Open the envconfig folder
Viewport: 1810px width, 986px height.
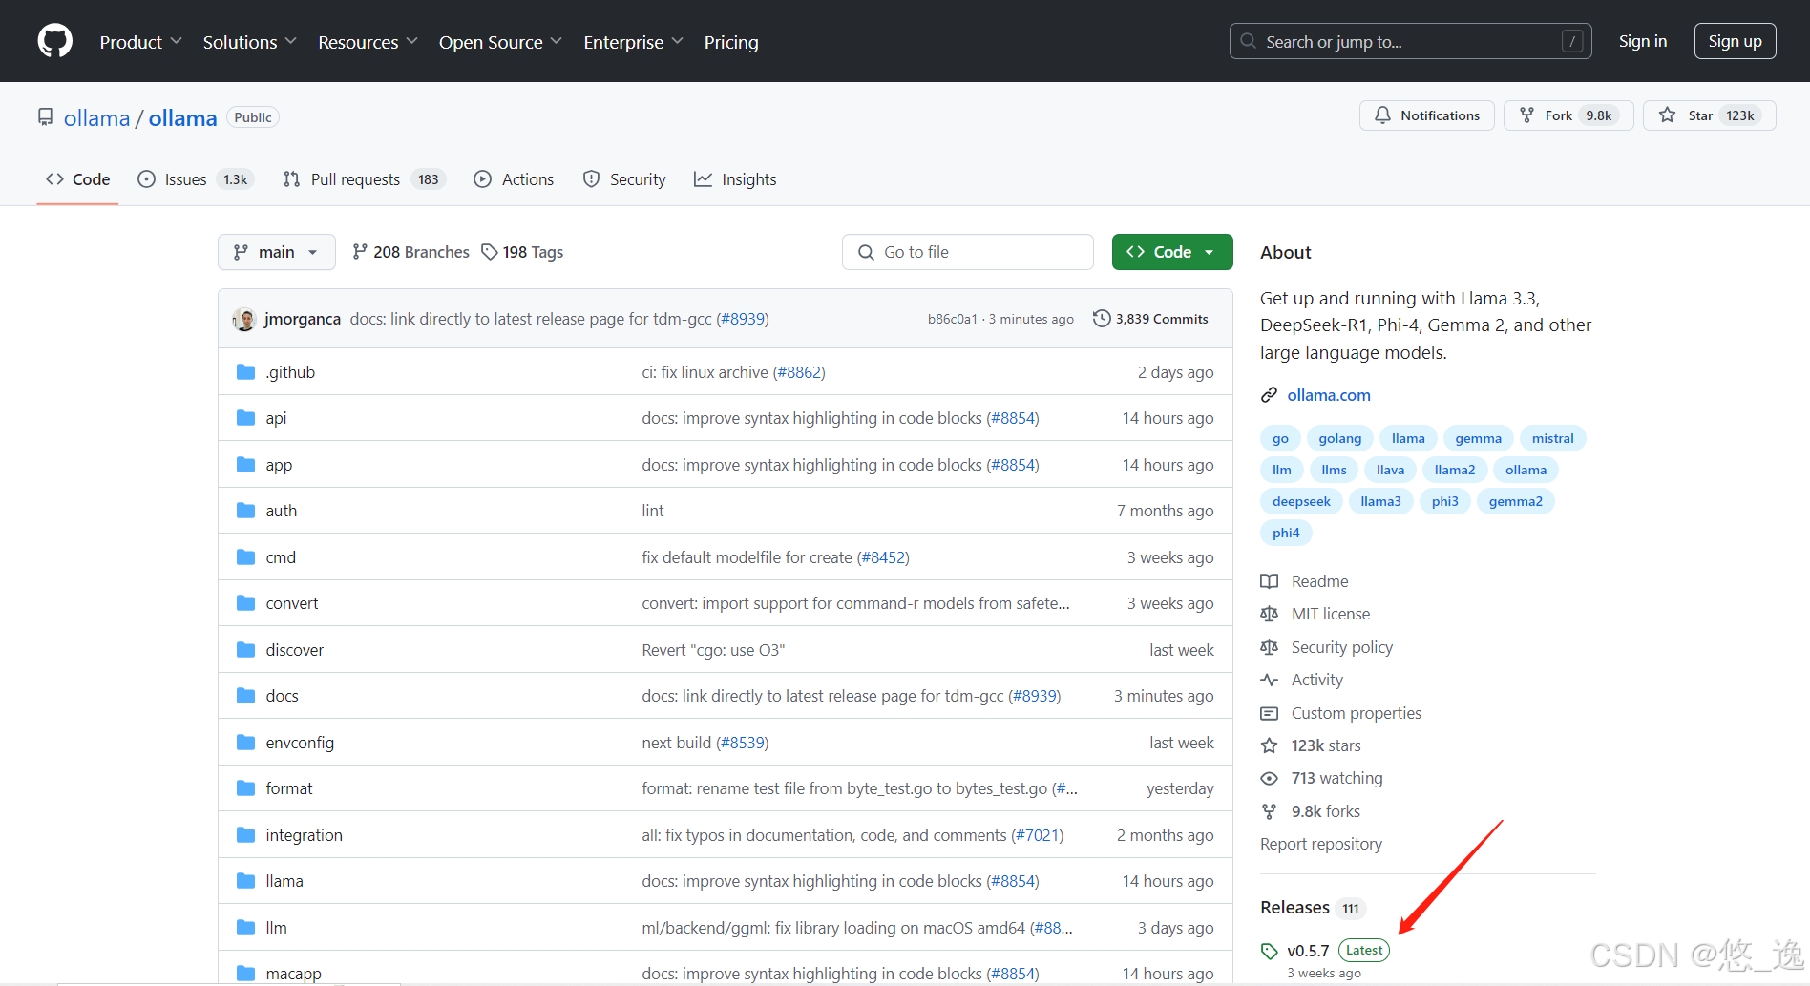[x=300, y=743]
